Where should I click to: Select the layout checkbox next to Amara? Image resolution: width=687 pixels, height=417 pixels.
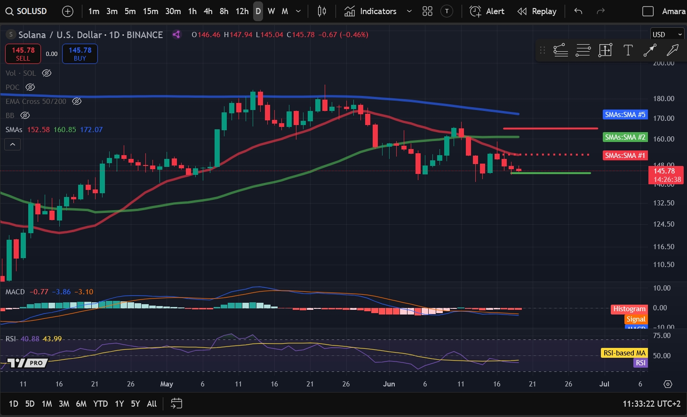pyautogui.click(x=648, y=11)
